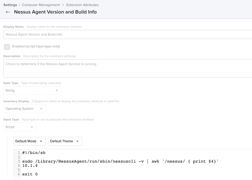Screen dimensions: 252x180
Task: Click line number 2 in editor gutter
Action: pos(19,157)
